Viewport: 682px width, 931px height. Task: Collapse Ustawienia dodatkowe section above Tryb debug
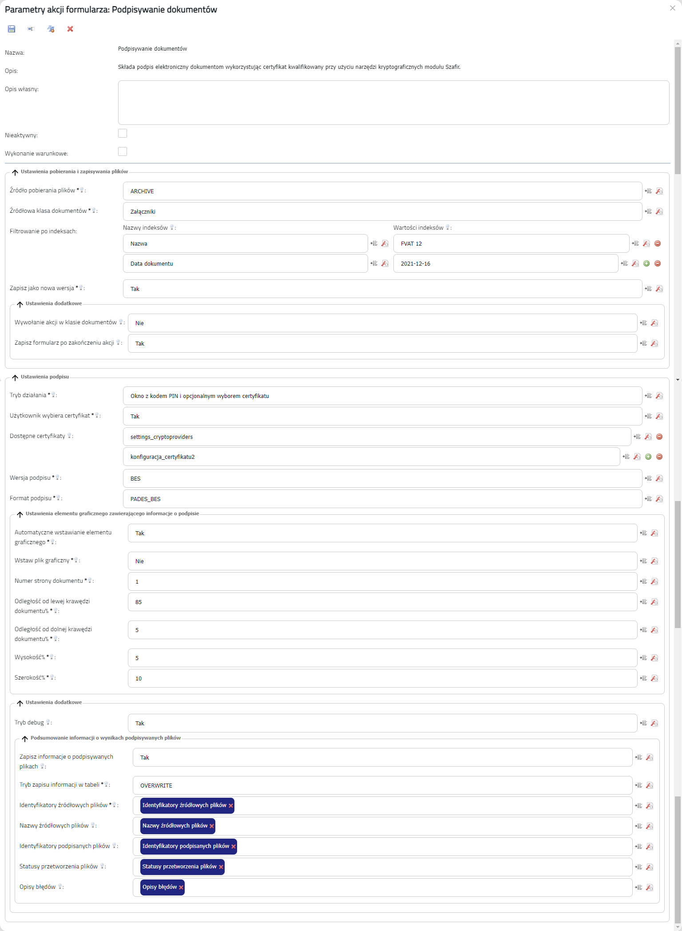click(x=20, y=703)
